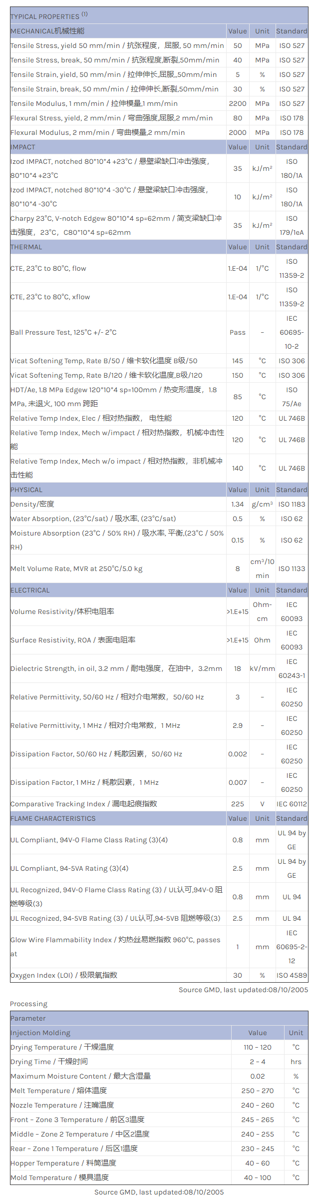Click the Oxygen Index (LOI) row label

[x=64, y=975]
